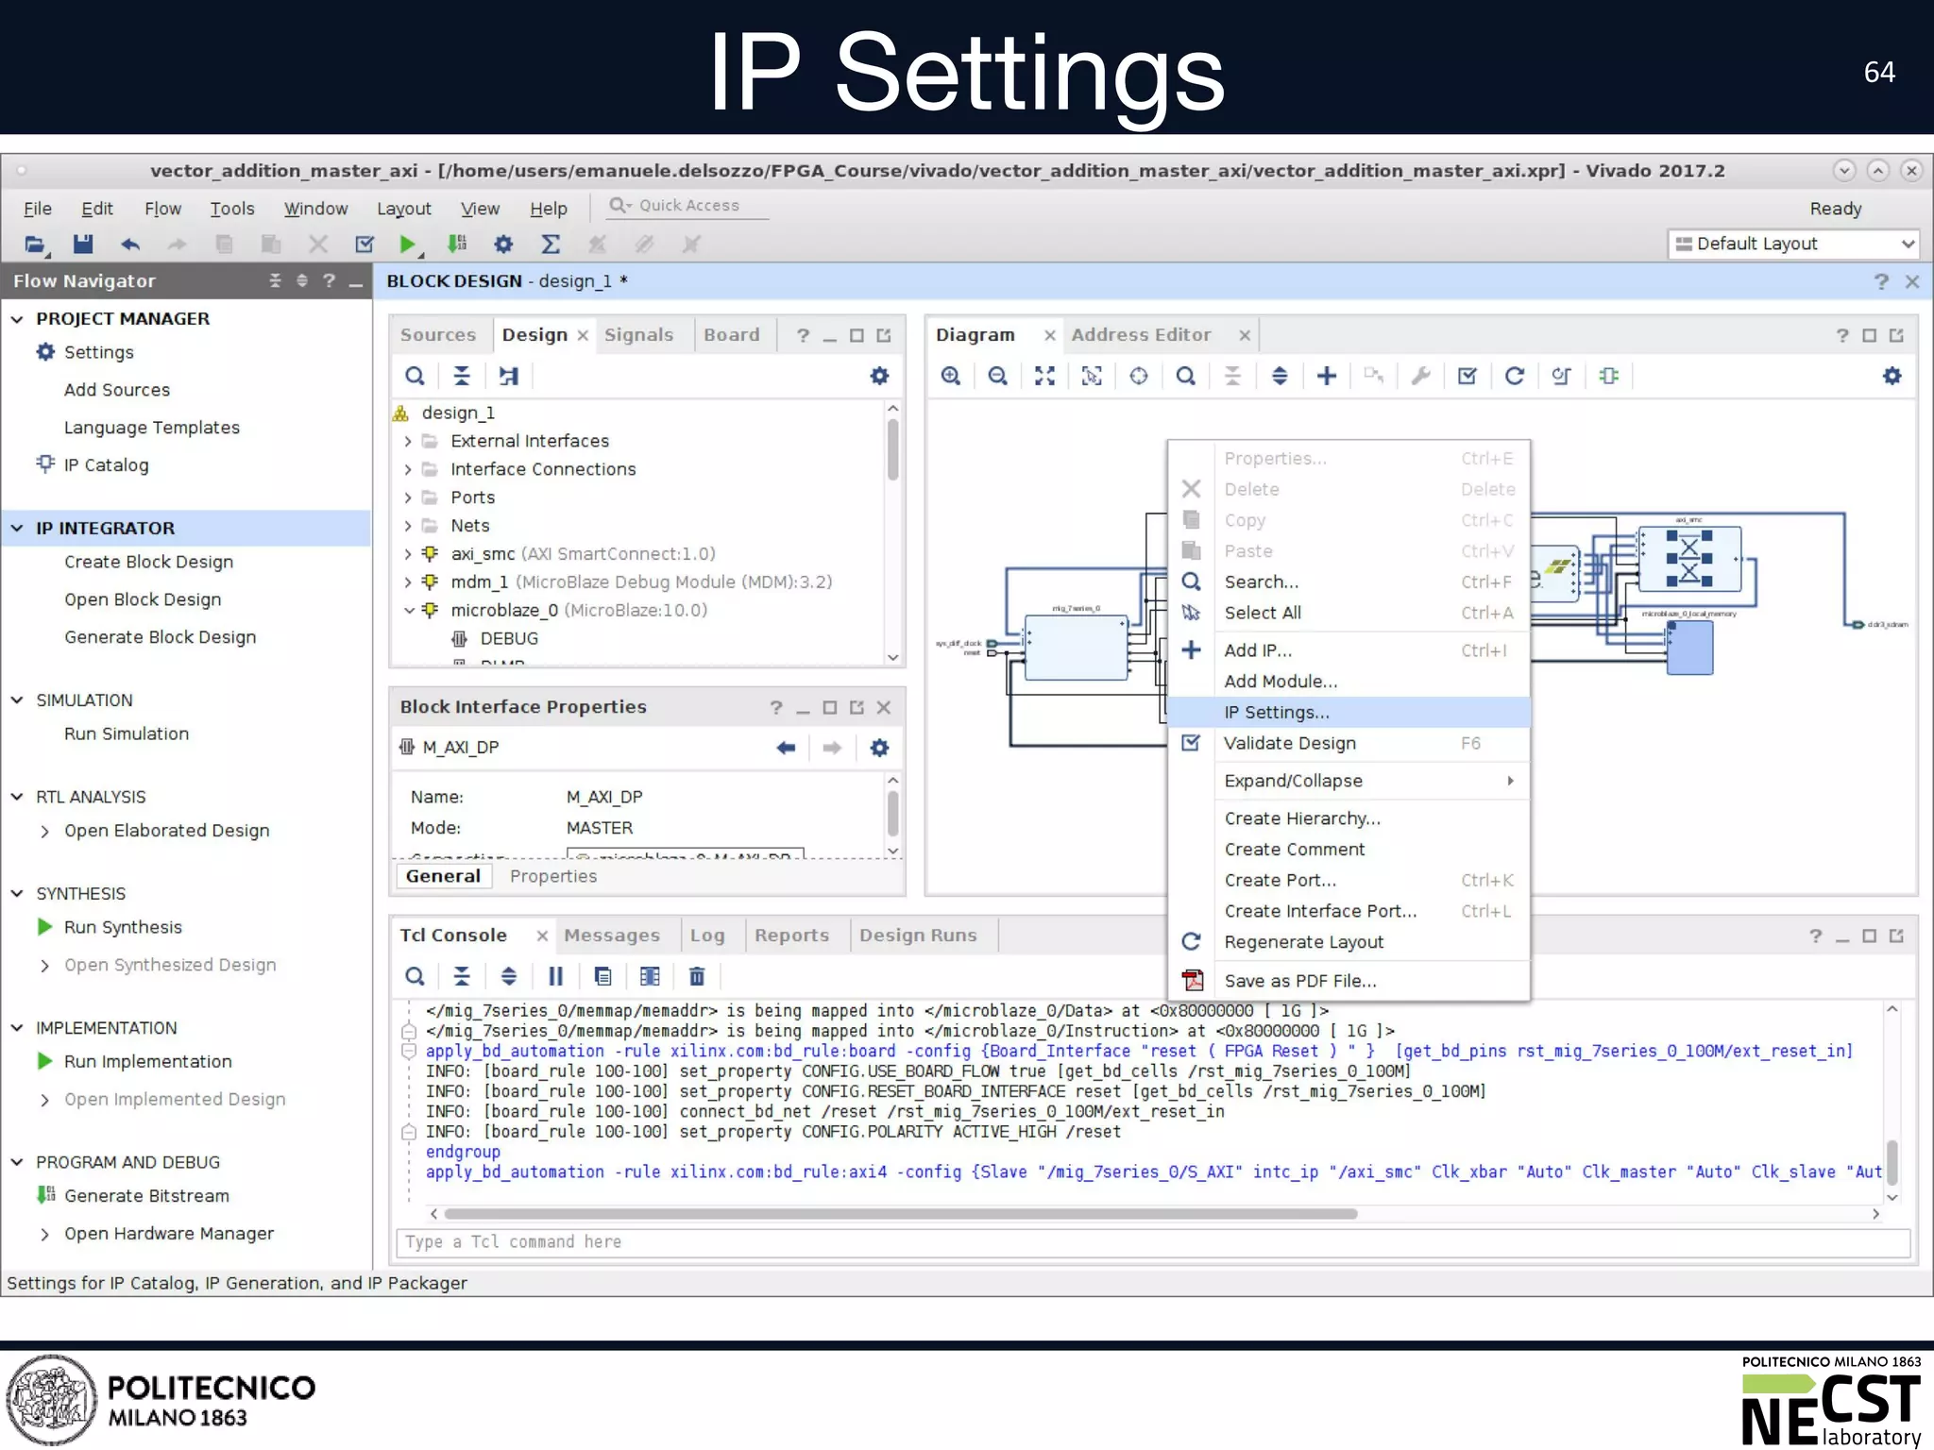Click Settings in Project Manager
Viewport: 1934px width, 1450px height.
[x=98, y=352]
